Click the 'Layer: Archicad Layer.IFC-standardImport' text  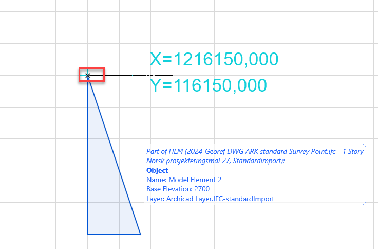coord(210,199)
